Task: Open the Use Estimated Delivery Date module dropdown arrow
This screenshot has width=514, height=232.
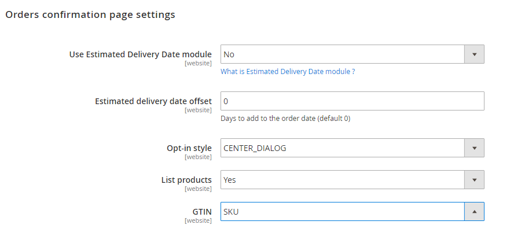Action: point(474,54)
